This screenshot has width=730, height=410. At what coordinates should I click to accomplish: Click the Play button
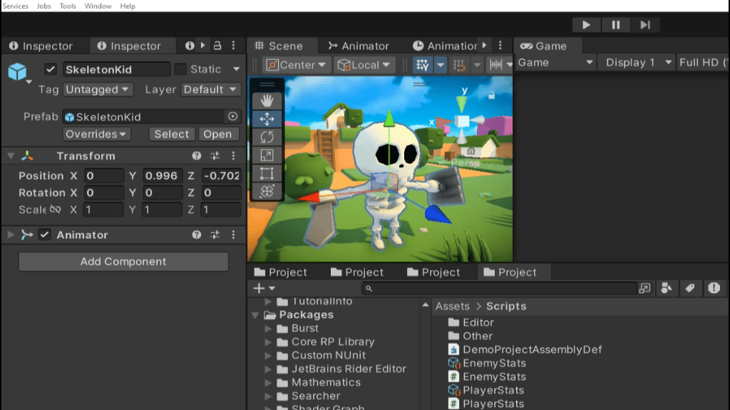pos(586,25)
